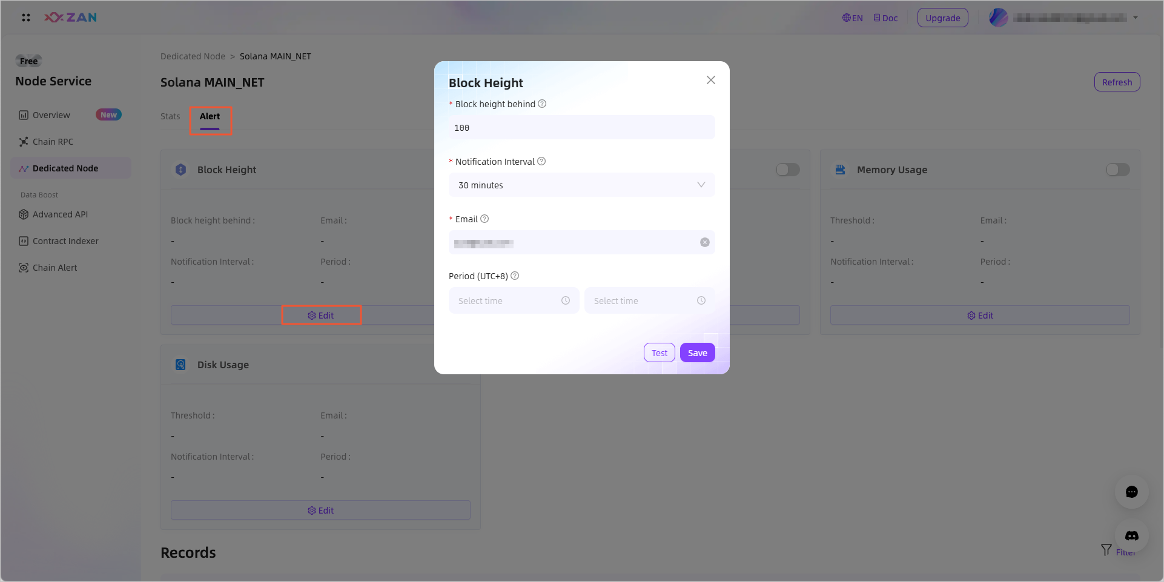
Task: Click the Refresh button
Action: coord(1117,82)
